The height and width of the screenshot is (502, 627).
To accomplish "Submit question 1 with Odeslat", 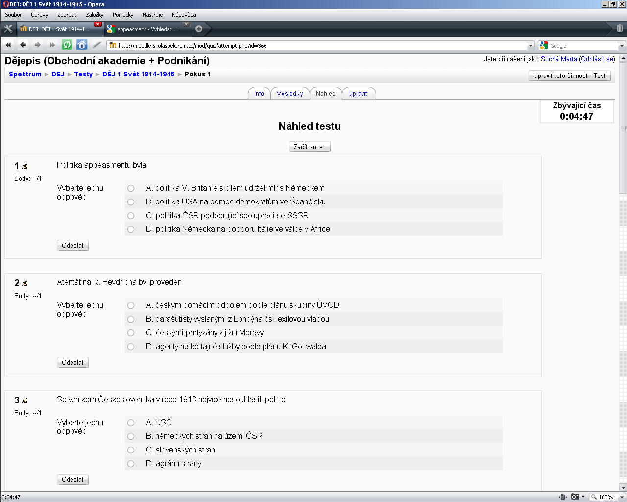I will (72, 245).
